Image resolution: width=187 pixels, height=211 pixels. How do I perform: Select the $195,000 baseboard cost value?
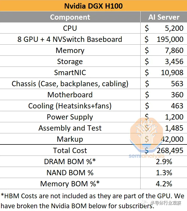click(x=164, y=39)
